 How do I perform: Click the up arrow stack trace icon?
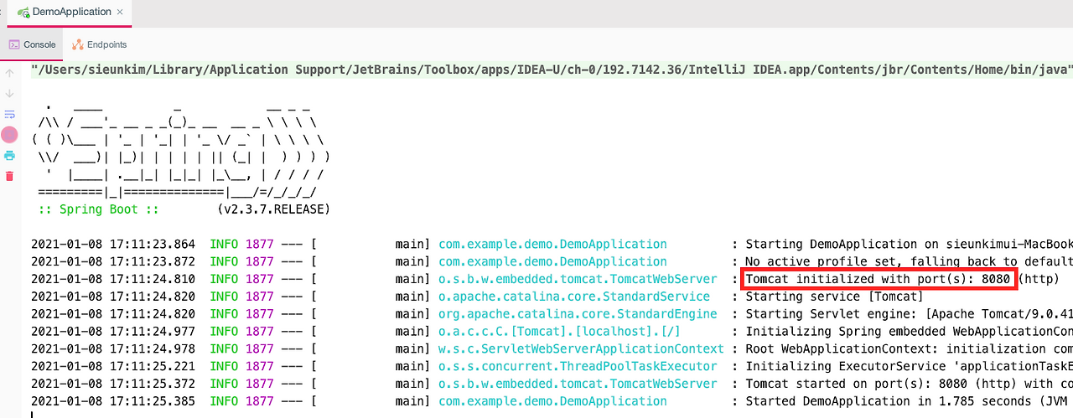click(10, 73)
